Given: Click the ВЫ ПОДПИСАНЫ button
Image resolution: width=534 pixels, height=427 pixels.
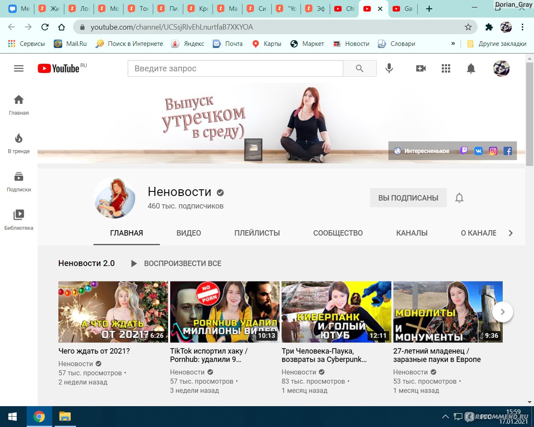Looking at the screenshot, I should click(408, 198).
